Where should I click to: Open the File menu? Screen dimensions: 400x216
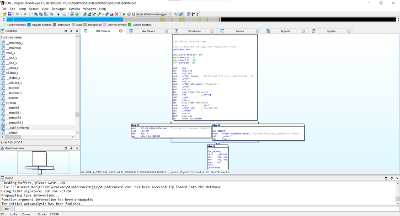tap(4, 9)
